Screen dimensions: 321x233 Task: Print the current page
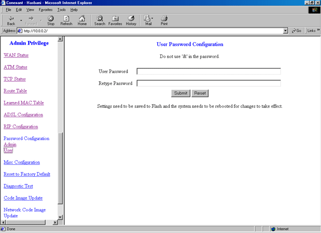coord(164,21)
